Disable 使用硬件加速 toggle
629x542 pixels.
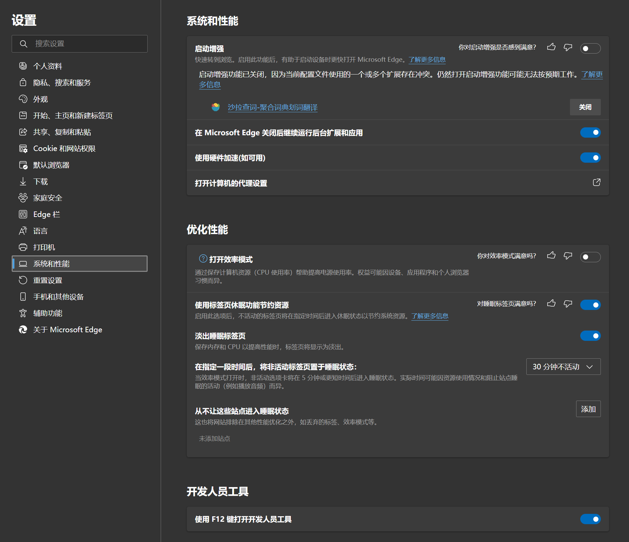tap(590, 158)
